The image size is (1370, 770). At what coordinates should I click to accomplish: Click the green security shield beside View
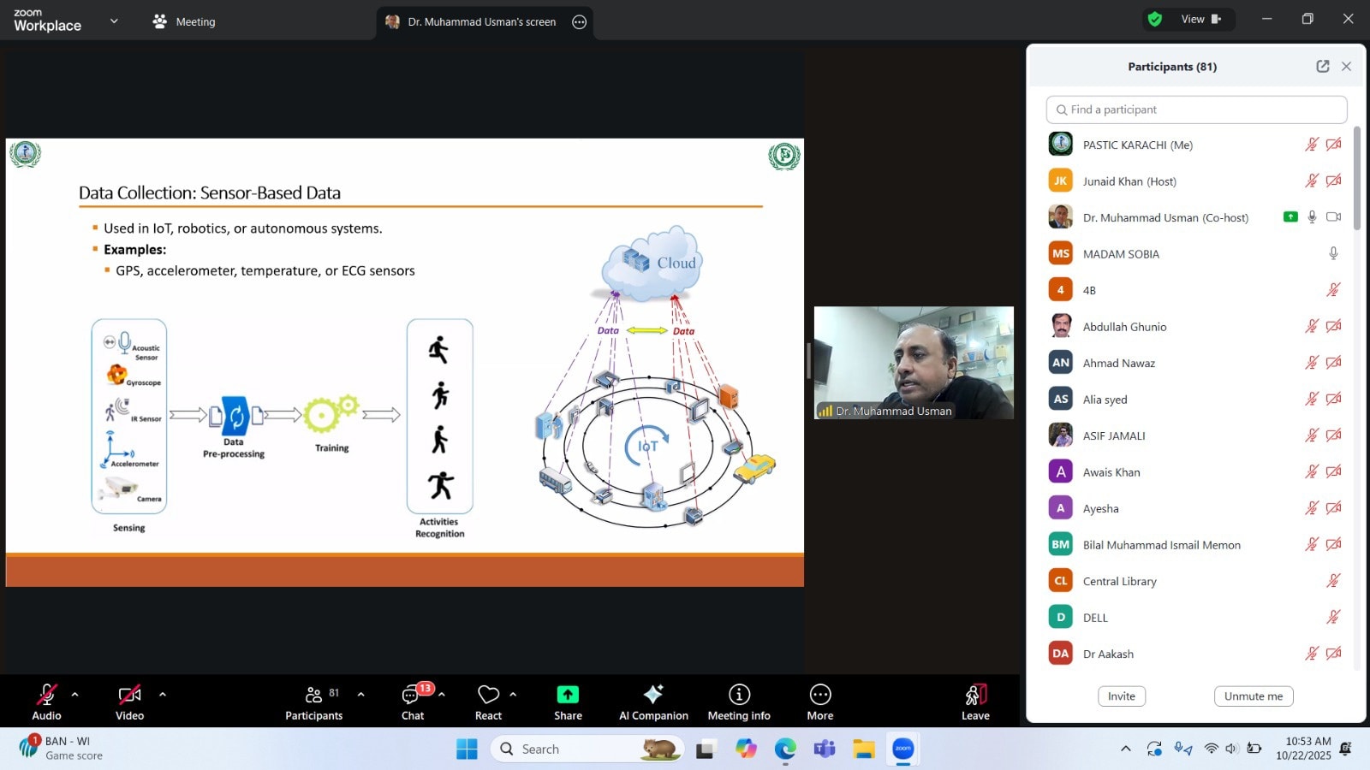coord(1155,17)
